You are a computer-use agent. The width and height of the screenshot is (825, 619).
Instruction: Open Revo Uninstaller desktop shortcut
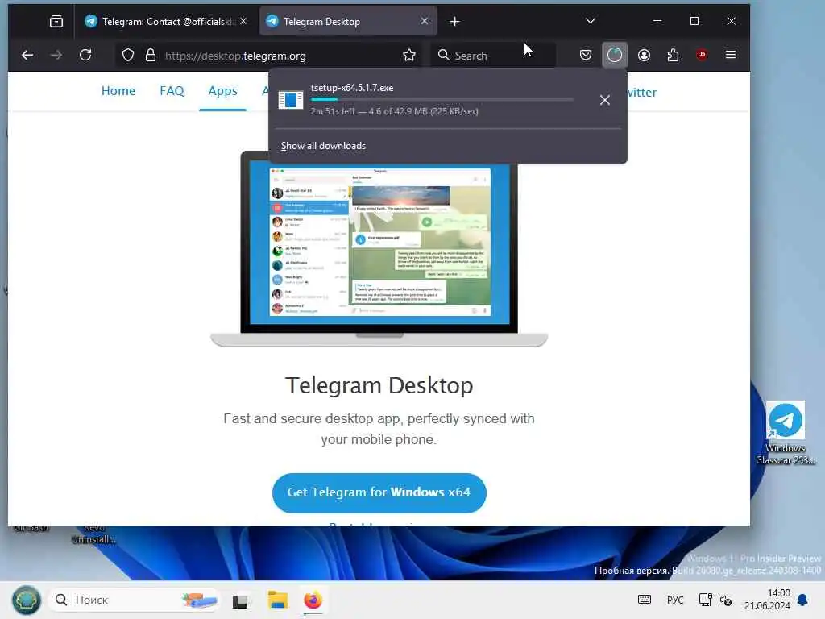click(93, 534)
